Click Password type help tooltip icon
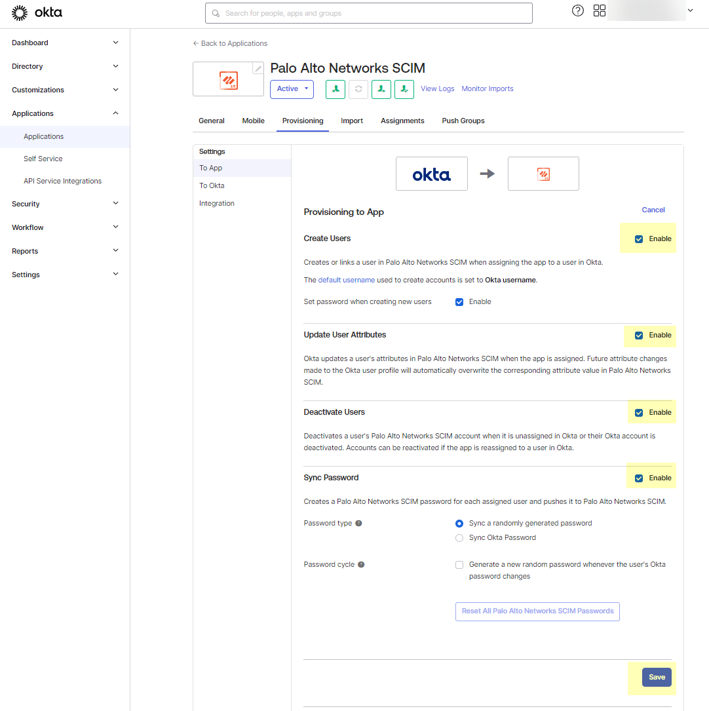The height and width of the screenshot is (711, 709). tap(358, 524)
